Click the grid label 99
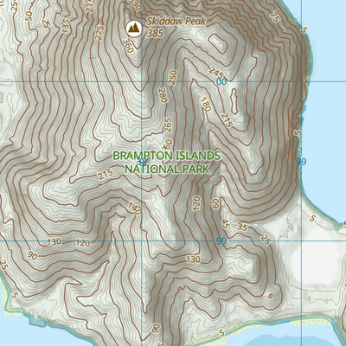Screen dimensions: 346x346 pyautogui.click(x=221, y=241)
